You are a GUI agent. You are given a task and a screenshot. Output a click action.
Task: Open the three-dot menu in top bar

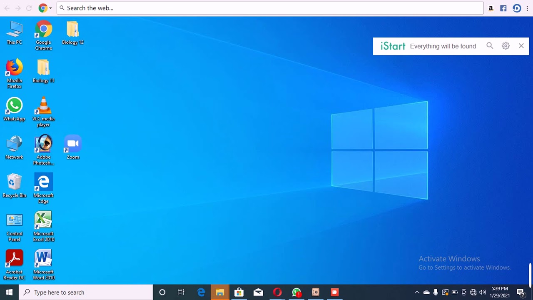[x=527, y=8]
